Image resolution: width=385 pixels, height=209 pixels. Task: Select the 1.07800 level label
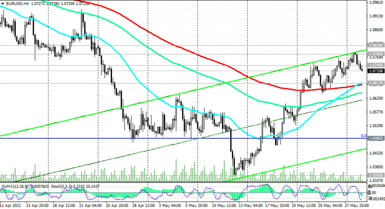click(x=376, y=54)
